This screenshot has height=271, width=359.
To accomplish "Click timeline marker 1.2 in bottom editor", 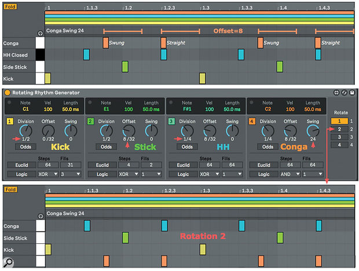I will coord(128,191).
